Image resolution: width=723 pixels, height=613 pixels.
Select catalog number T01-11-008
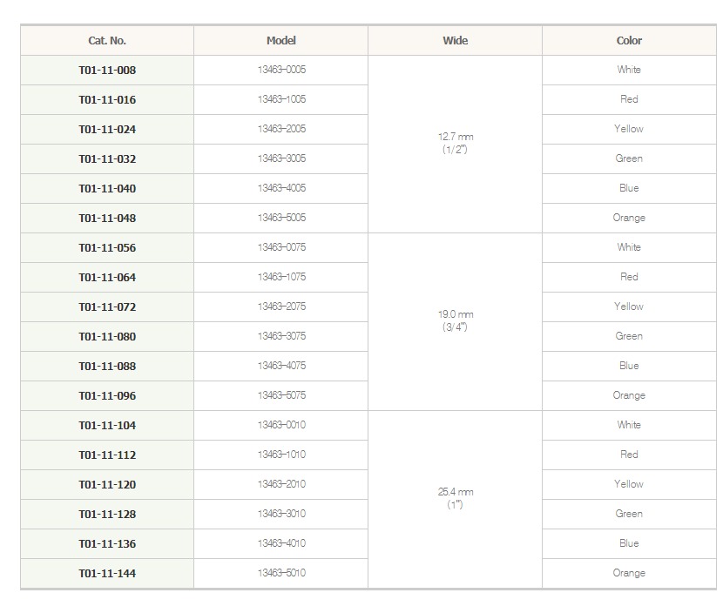(107, 71)
